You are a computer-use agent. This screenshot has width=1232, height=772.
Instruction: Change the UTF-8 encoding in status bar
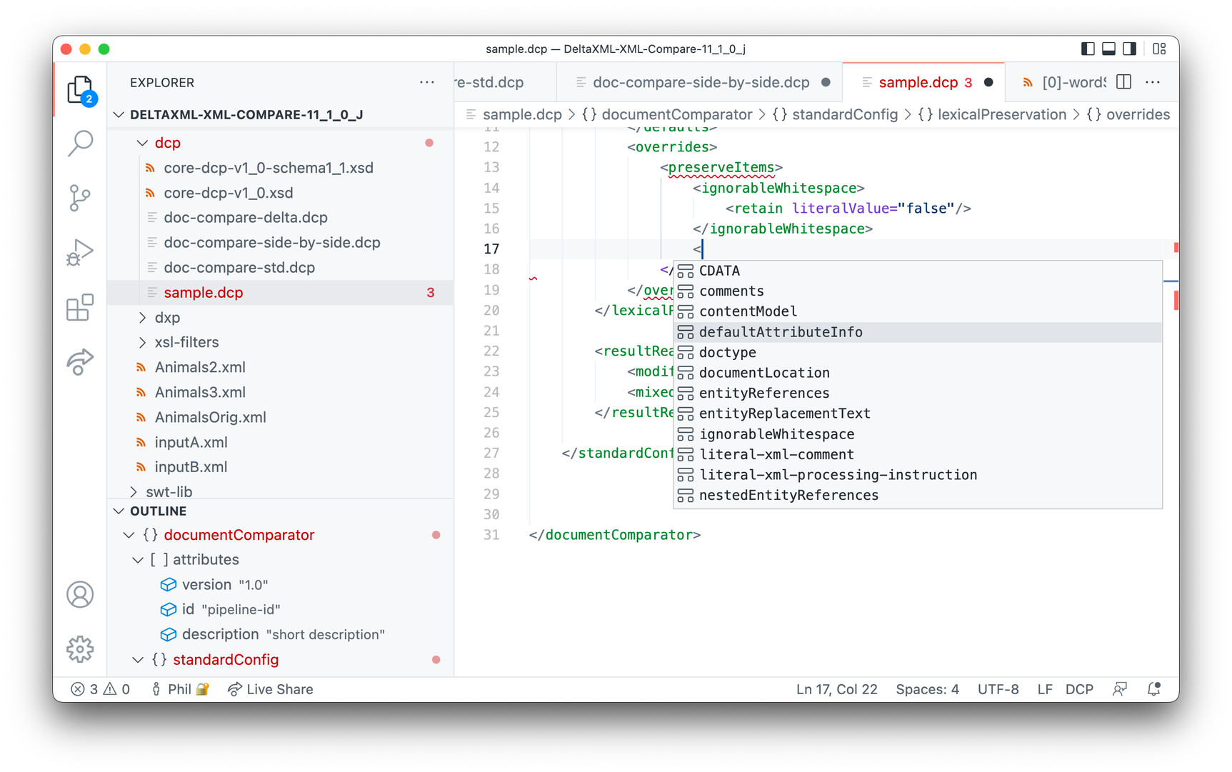coord(998,688)
